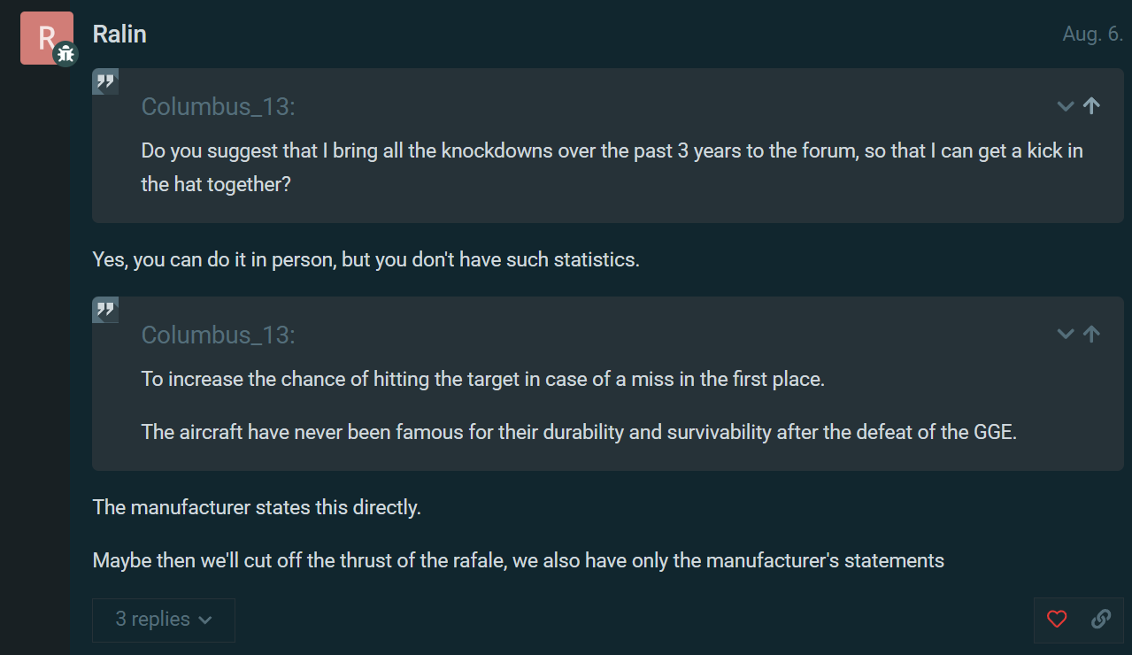Jump to second quoted post via up arrow
1132x655 pixels.
1092,335
